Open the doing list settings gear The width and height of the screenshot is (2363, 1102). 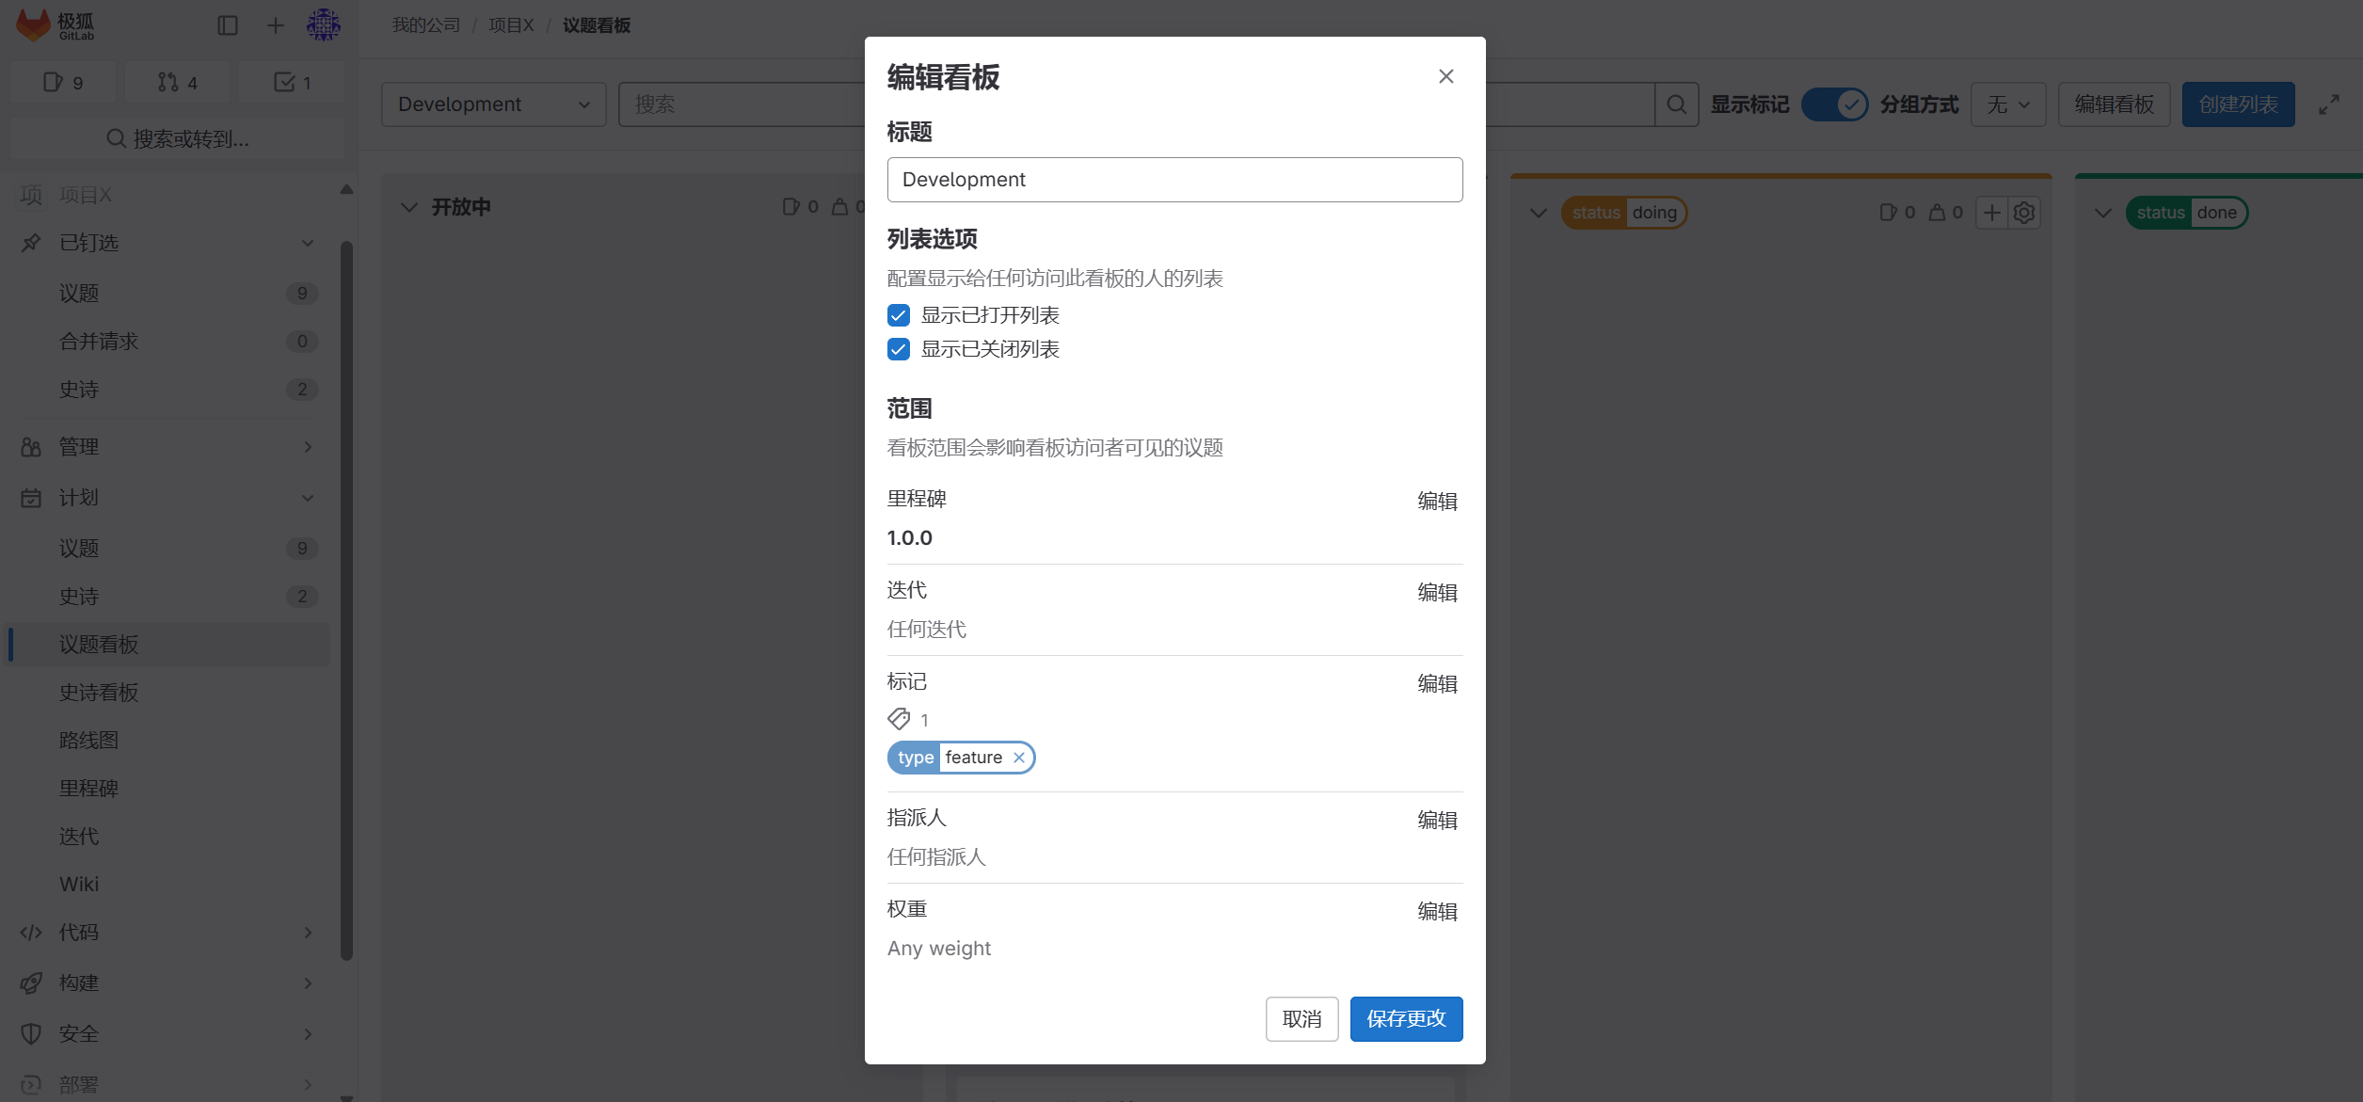[2023, 213]
